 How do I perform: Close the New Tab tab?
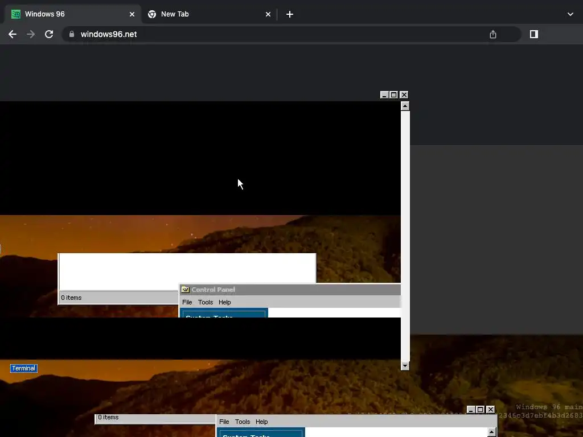tap(268, 14)
